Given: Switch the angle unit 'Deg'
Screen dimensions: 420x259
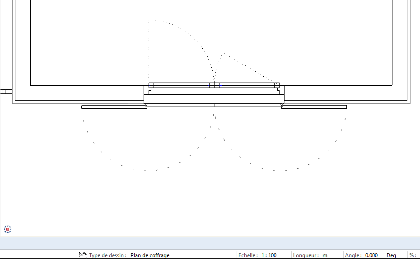Looking at the screenshot, I should (x=392, y=255).
